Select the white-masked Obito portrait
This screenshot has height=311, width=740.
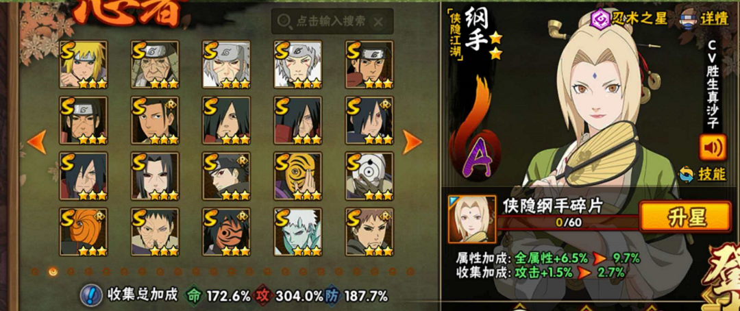pos(369,176)
